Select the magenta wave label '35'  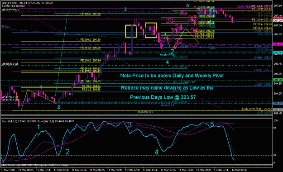[183, 13]
